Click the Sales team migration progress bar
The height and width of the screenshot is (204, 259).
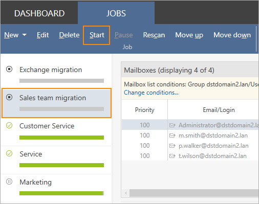click(61, 109)
